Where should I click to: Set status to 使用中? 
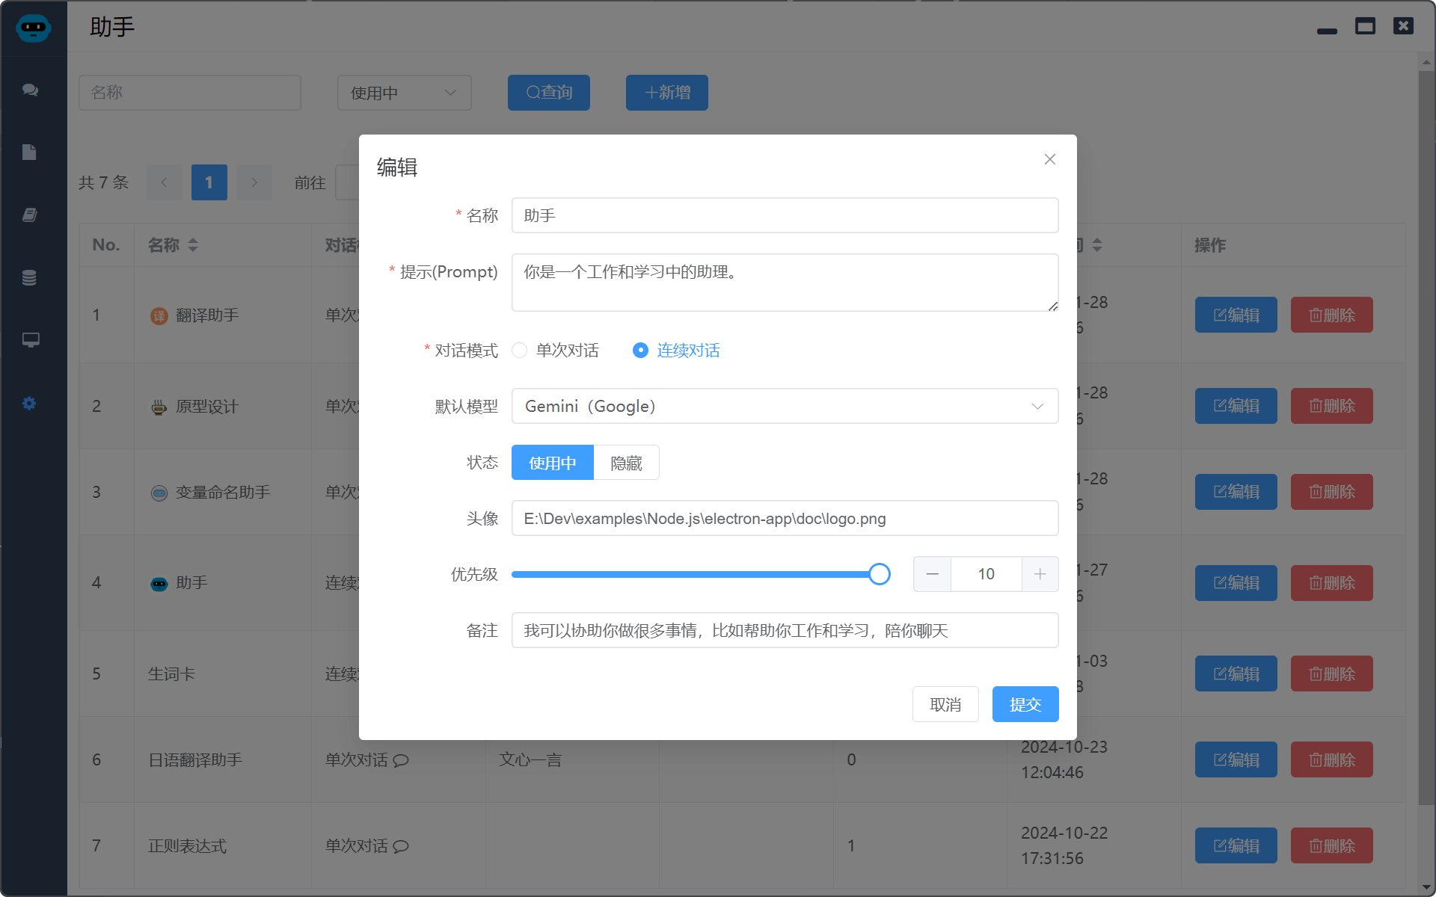tap(553, 463)
